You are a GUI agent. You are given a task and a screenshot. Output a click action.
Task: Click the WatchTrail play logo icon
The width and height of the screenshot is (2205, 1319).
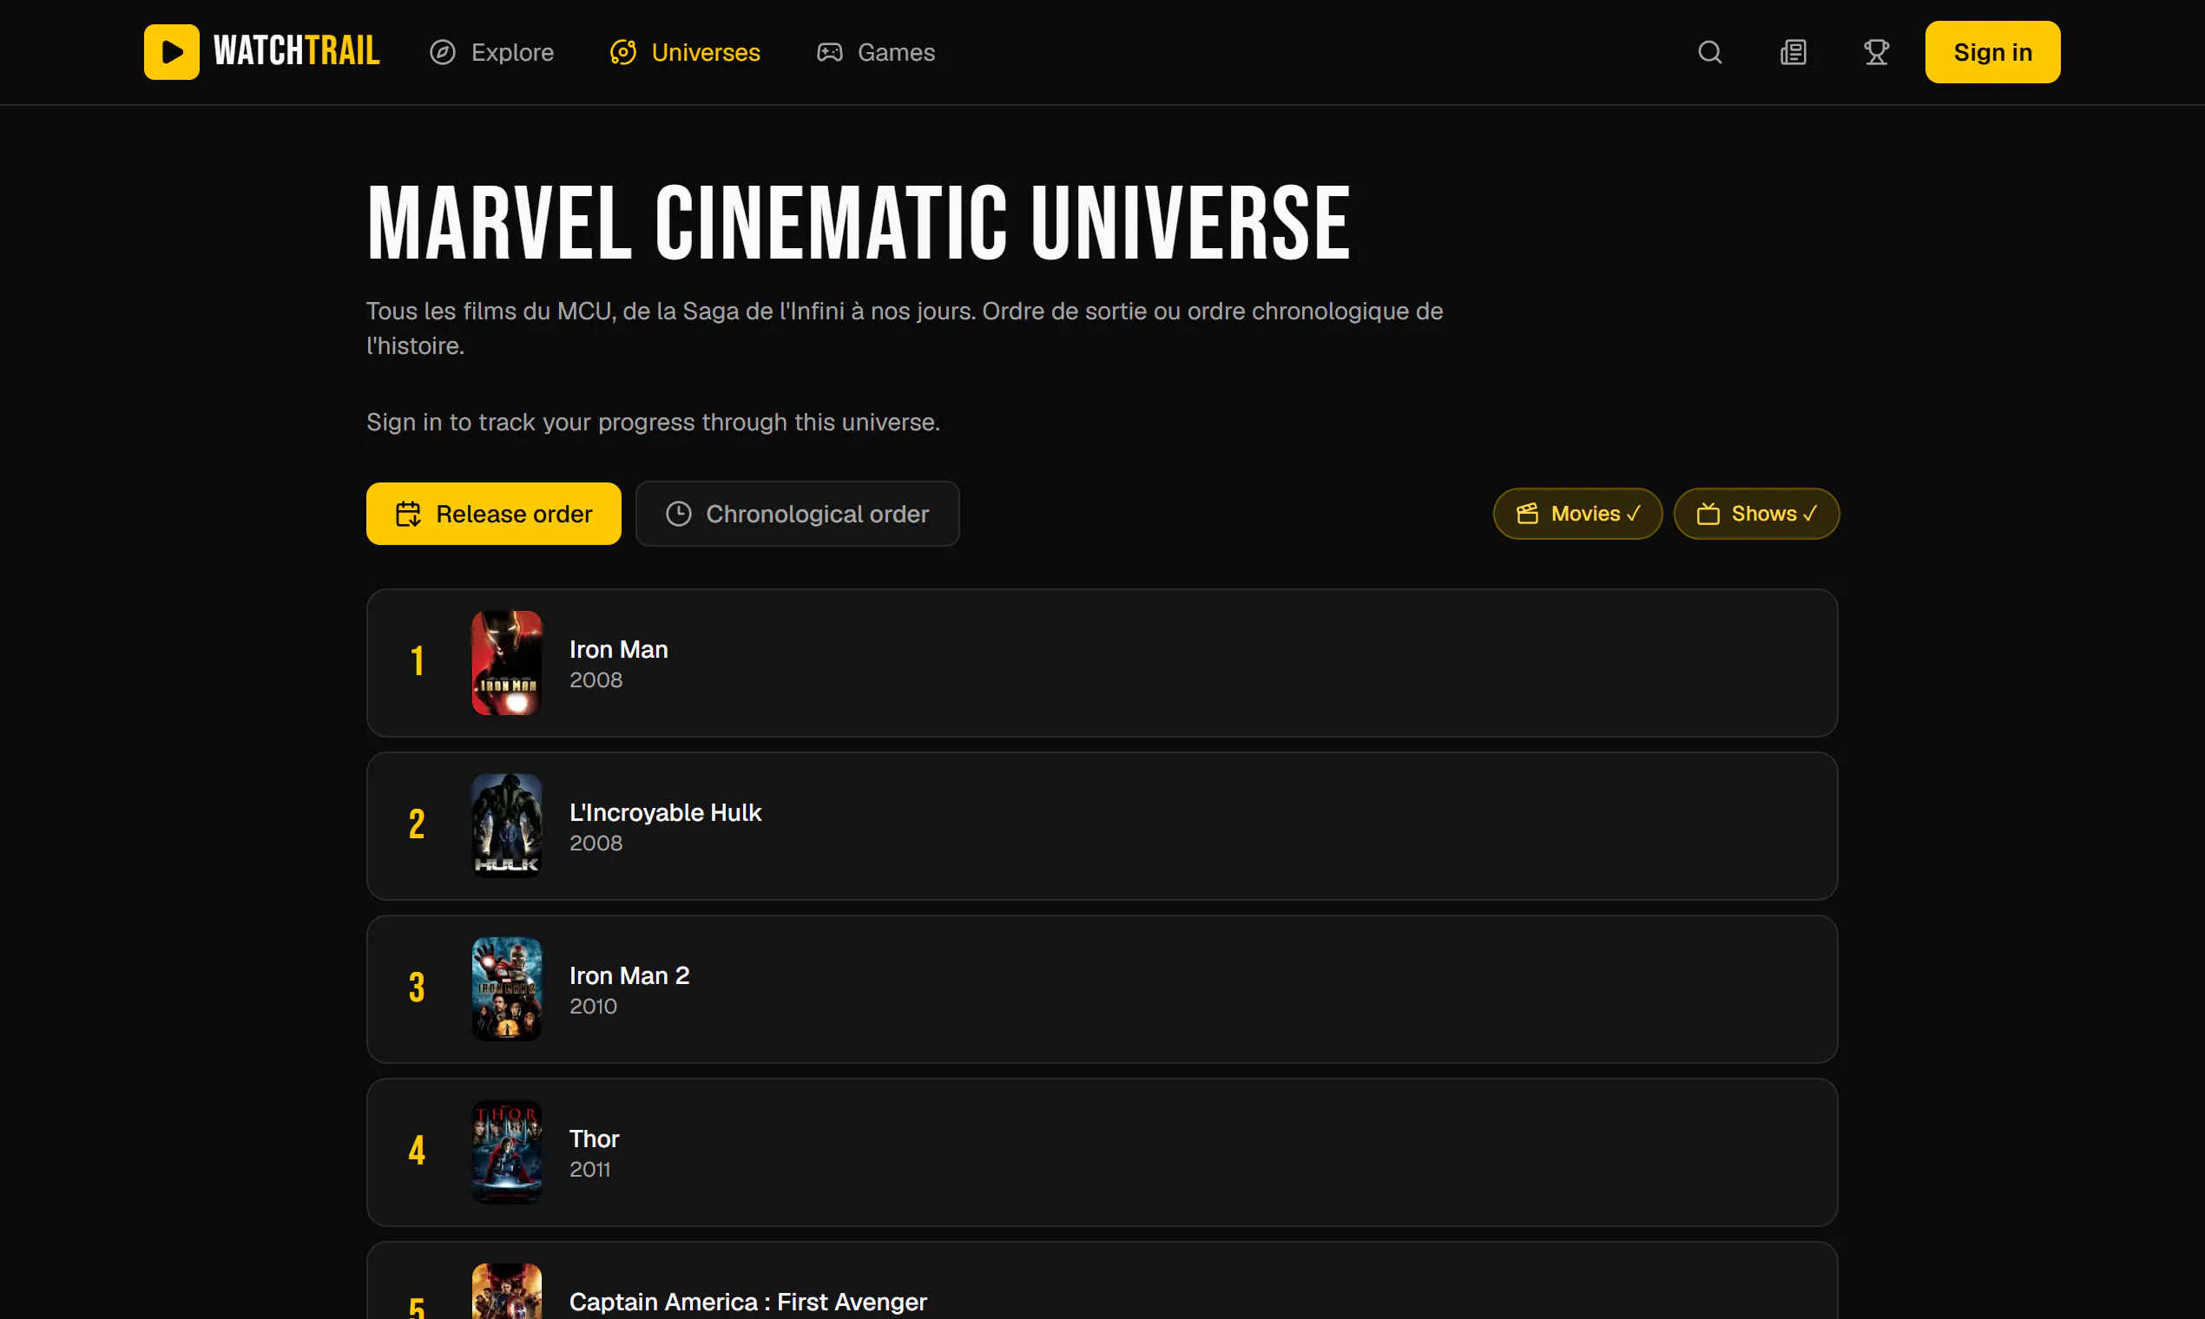[x=172, y=52]
